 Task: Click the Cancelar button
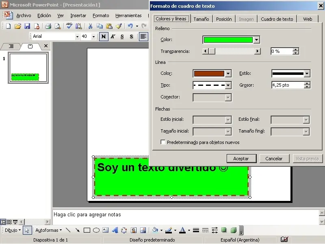coord(274,159)
